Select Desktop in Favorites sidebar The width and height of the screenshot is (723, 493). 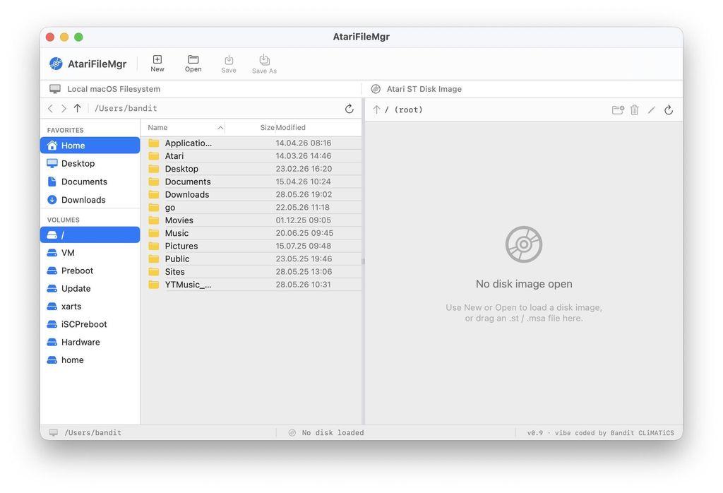pyautogui.click(x=90, y=163)
